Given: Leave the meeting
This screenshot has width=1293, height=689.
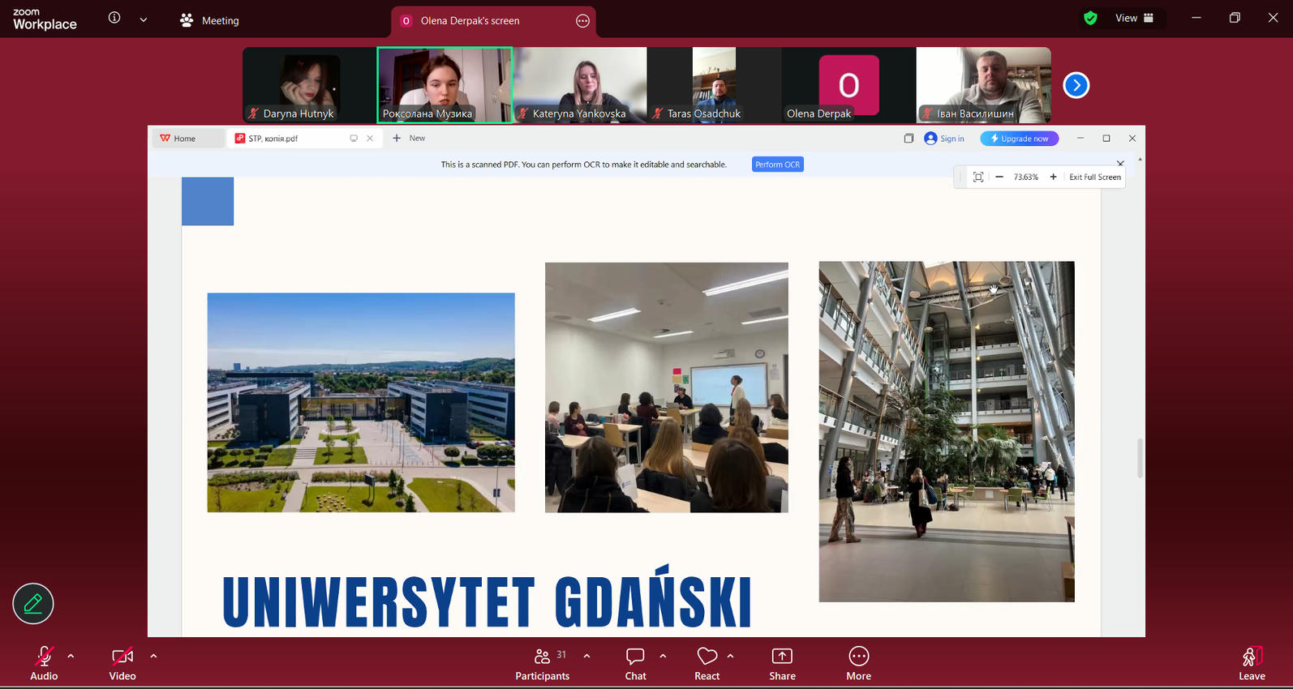Looking at the screenshot, I should click(1251, 663).
